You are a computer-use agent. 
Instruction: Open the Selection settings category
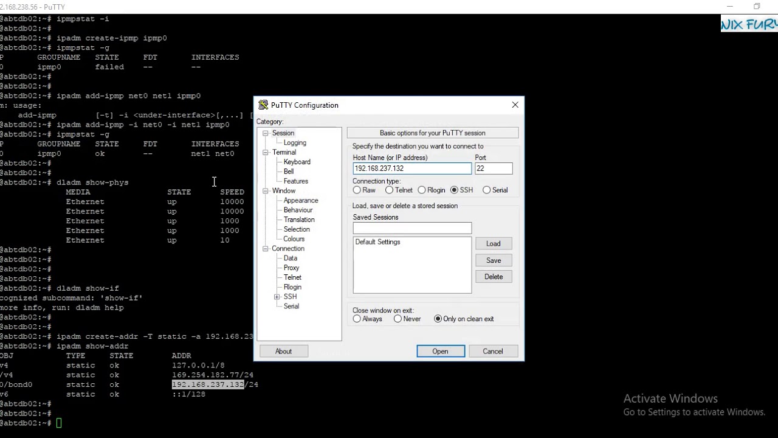click(x=297, y=229)
